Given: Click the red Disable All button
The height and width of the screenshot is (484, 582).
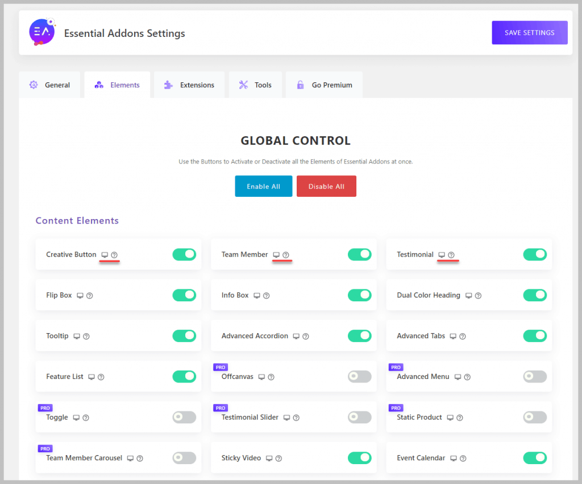Looking at the screenshot, I should 327,187.
